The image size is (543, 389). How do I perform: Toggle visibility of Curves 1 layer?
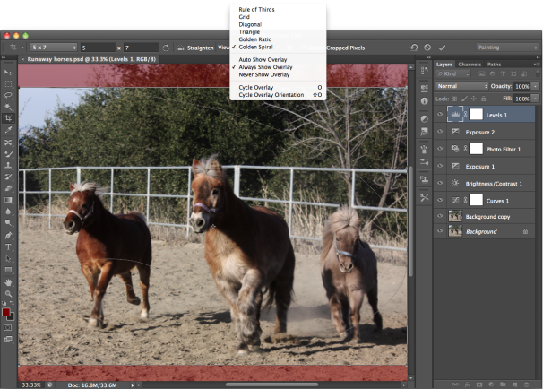[440, 199]
